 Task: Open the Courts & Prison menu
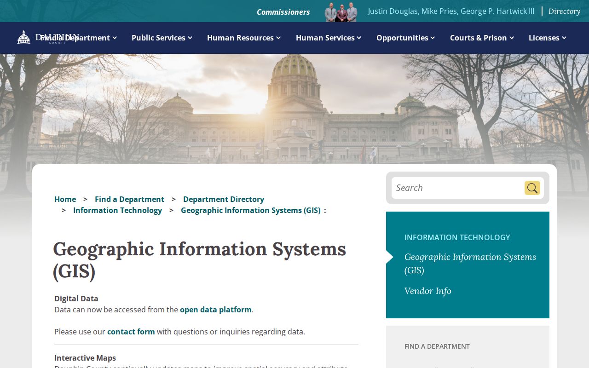click(478, 38)
